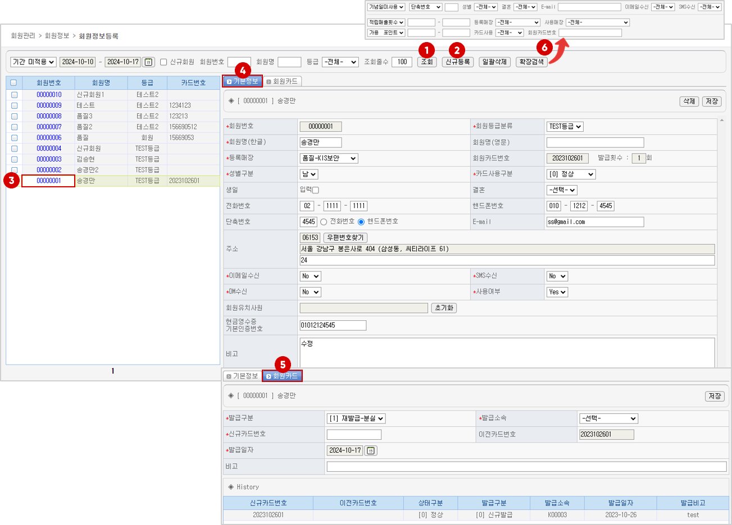The image size is (732, 525).
Task: Click the 우편번호찾기 postal code search button
Action: [345, 238]
